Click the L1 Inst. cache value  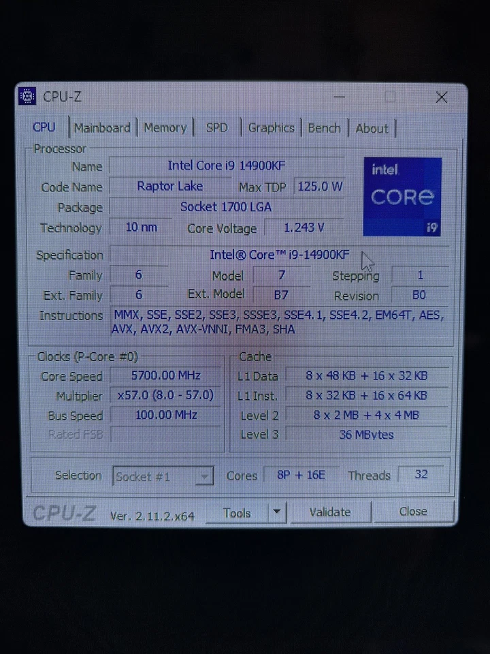[367, 395]
